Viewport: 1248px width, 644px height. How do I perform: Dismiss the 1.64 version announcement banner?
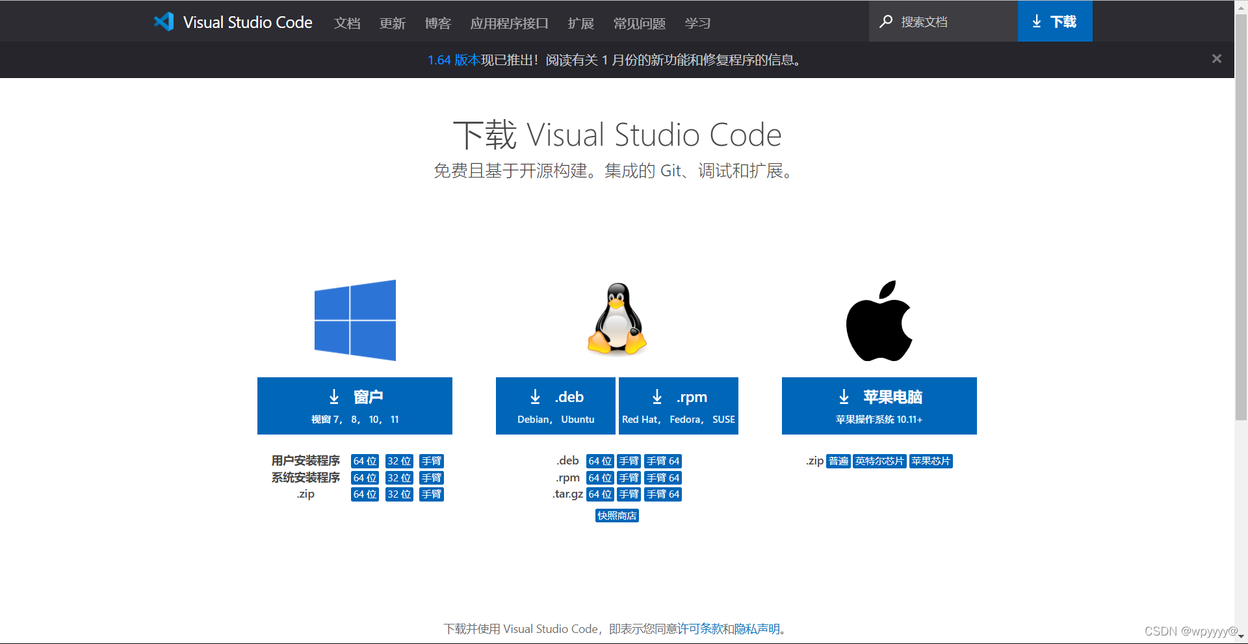click(1217, 59)
